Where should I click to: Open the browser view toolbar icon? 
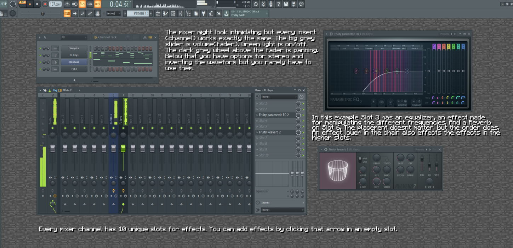point(188,13)
